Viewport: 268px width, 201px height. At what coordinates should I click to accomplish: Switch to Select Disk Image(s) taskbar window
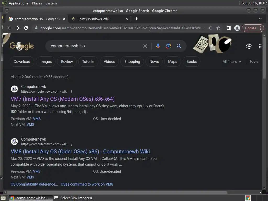[x=75, y=198]
